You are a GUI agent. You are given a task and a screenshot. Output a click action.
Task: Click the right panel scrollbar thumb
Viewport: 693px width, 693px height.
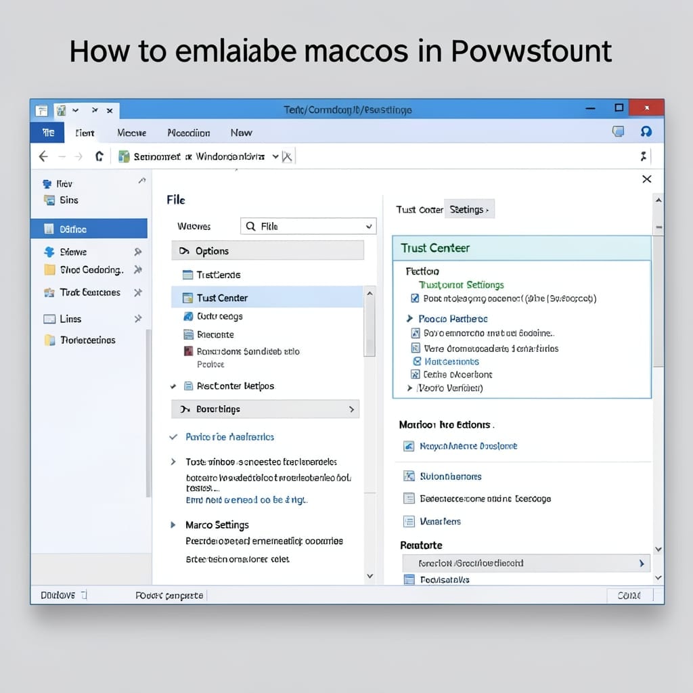(x=658, y=300)
